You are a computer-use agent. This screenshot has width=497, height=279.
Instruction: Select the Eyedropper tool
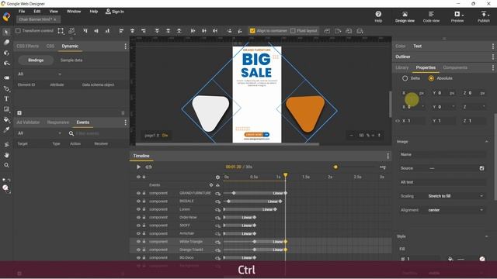[6, 129]
